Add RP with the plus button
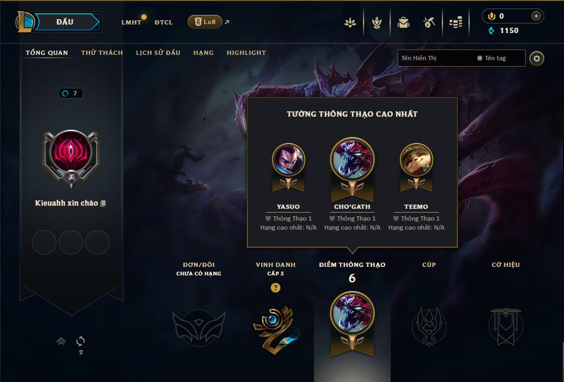564x382 pixels. coord(536,16)
